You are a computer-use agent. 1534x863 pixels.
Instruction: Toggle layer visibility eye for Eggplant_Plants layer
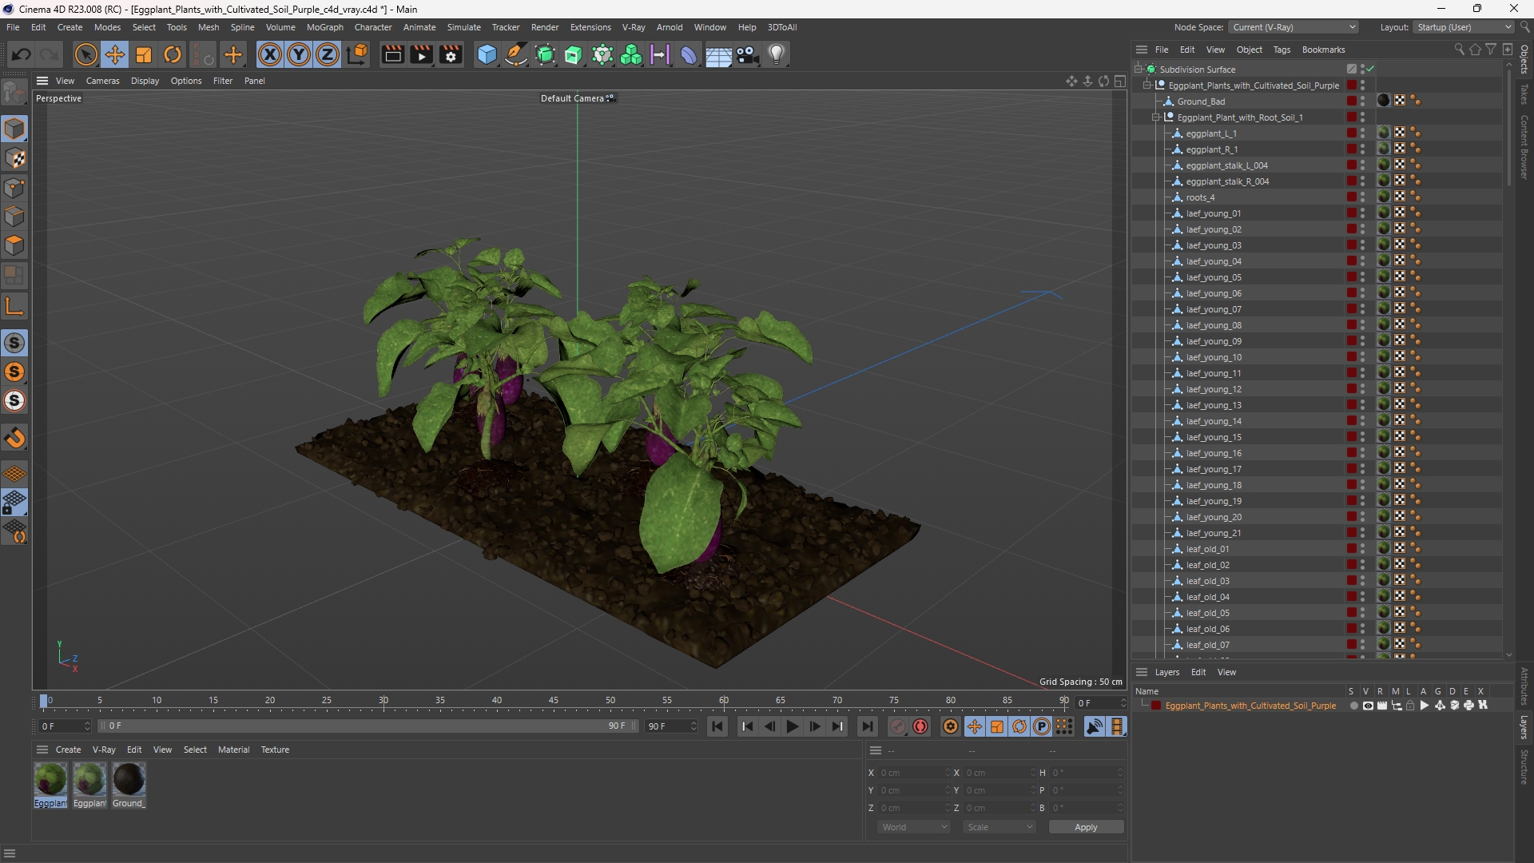coord(1368,706)
